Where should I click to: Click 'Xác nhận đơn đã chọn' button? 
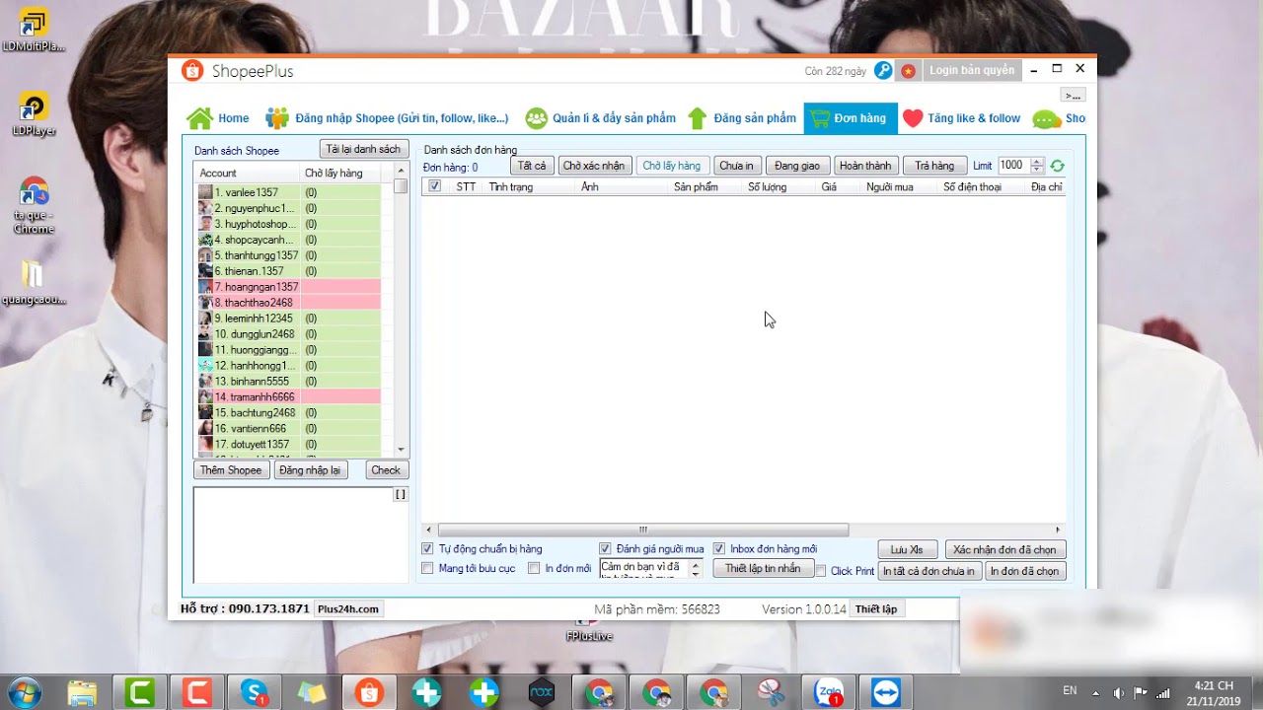[x=1005, y=549]
